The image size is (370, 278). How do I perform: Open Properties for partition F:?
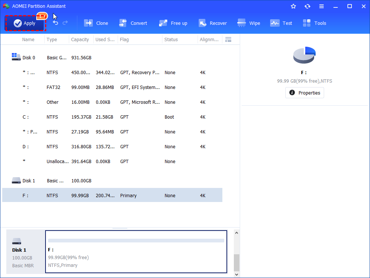pos(305,93)
